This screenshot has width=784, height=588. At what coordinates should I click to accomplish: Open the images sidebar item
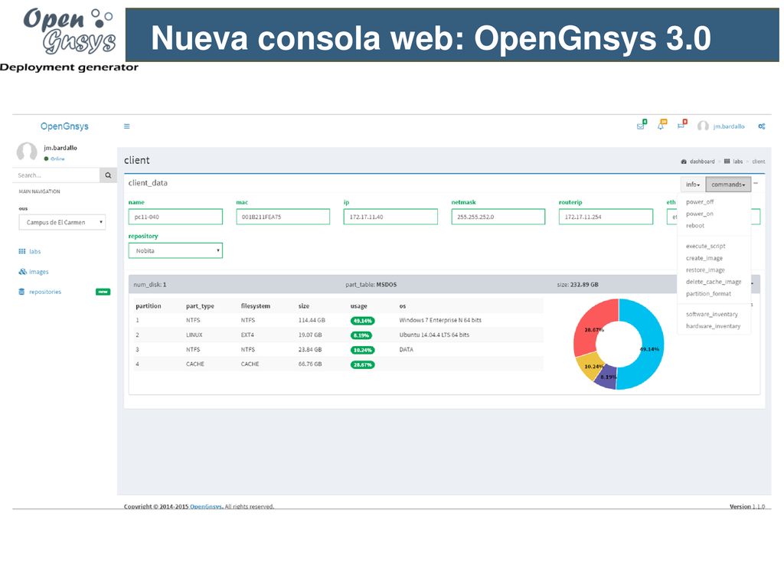(x=38, y=272)
